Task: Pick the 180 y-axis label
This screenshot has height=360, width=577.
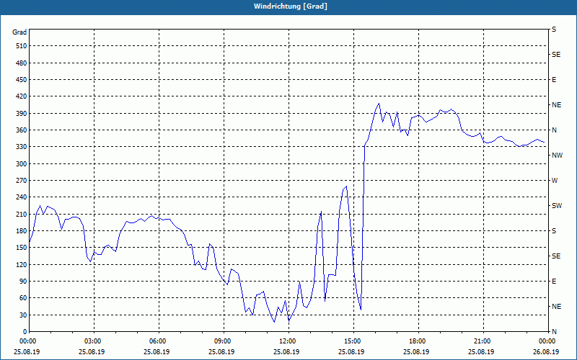Action: (x=22, y=230)
